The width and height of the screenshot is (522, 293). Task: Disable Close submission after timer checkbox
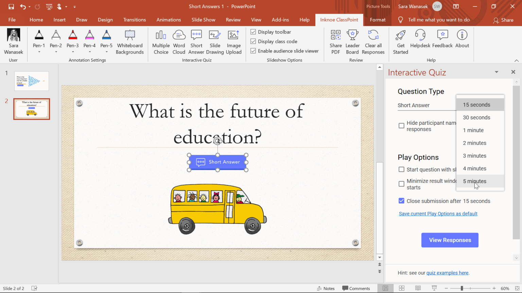click(401, 201)
